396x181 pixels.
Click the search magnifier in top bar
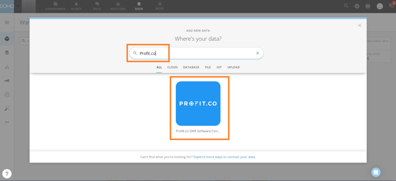[346, 6]
